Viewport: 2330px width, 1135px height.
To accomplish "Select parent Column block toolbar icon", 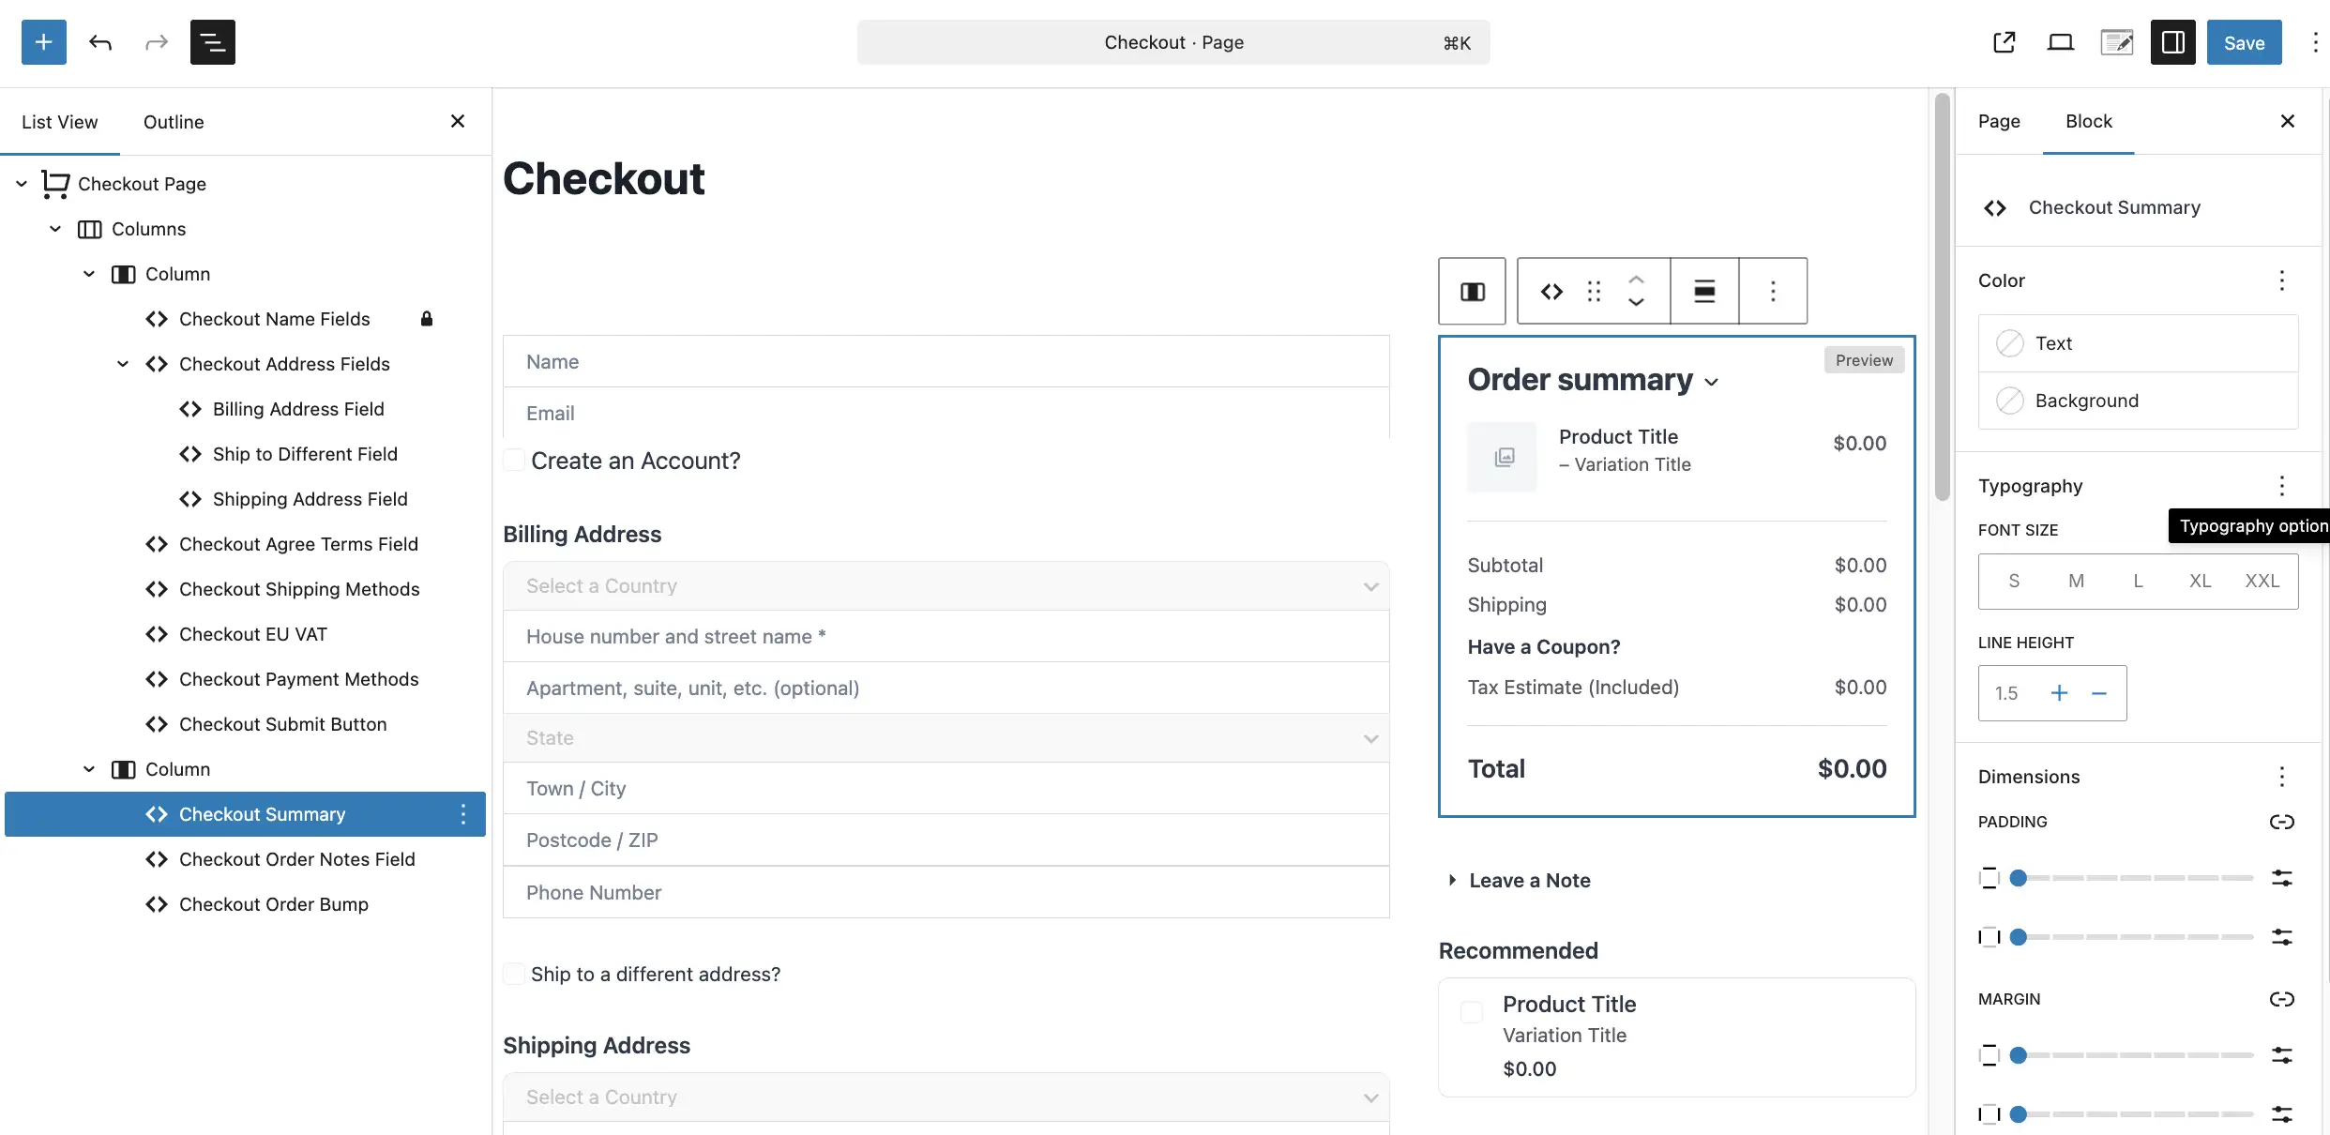I will click(x=1472, y=292).
